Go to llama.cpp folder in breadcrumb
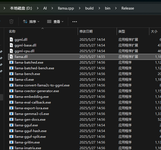 [66, 8]
